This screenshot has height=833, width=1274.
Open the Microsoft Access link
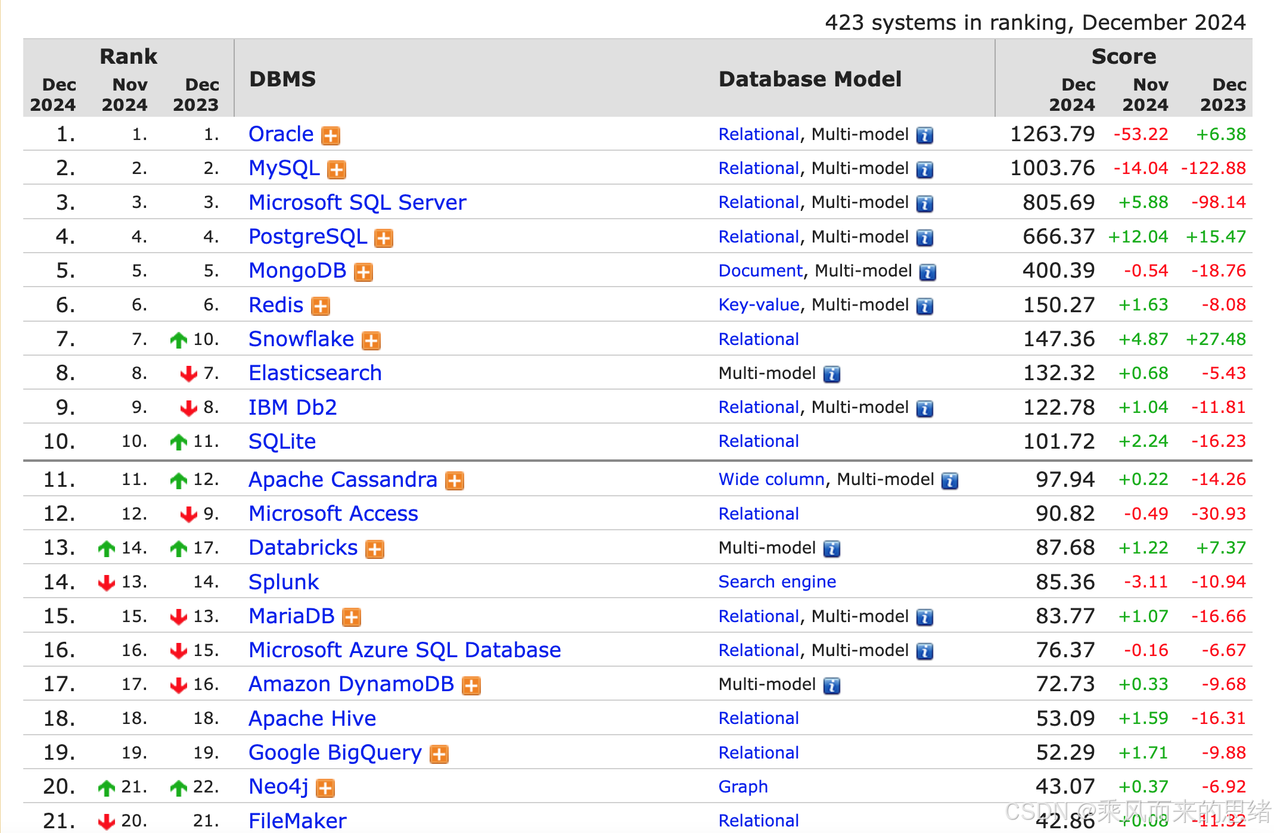click(x=334, y=514)
